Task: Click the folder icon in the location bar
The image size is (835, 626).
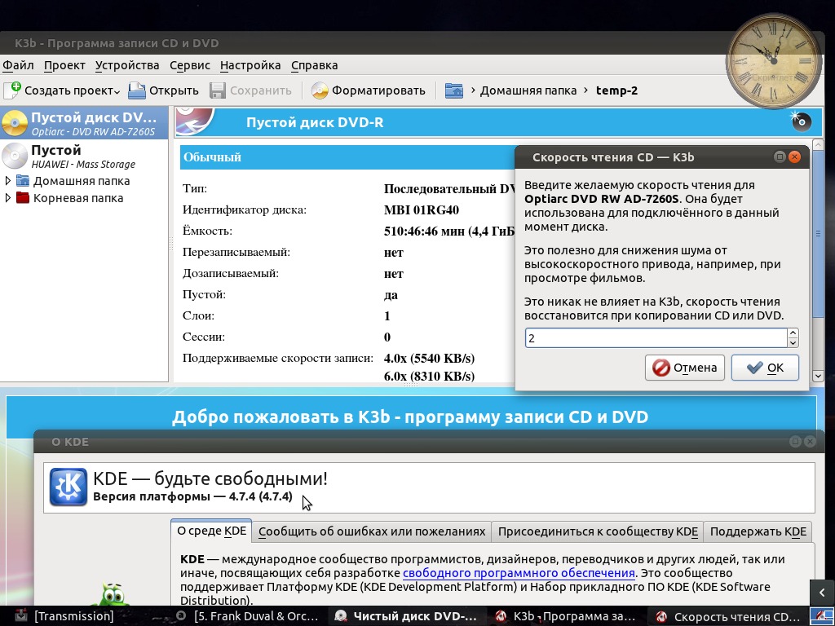Action: [453, 90]
